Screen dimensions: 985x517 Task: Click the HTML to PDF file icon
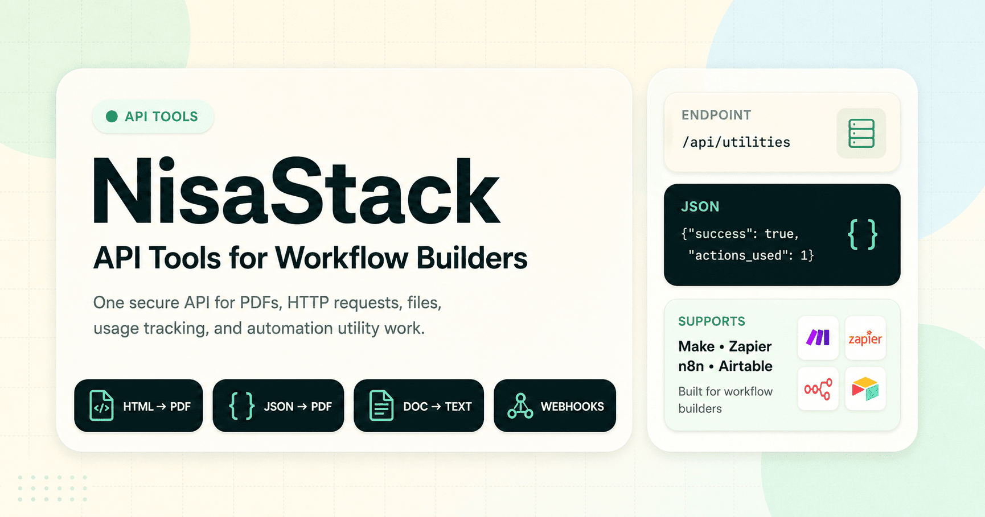(x=101, y=406)
